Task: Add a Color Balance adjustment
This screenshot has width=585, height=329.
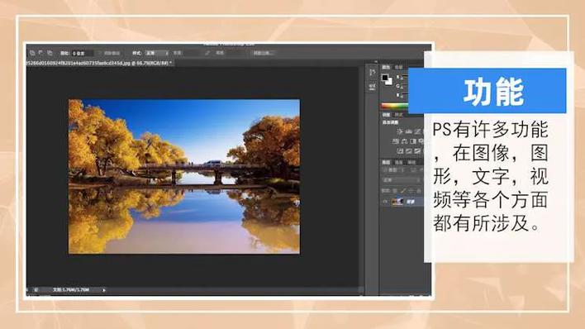Action: [403, 141]
